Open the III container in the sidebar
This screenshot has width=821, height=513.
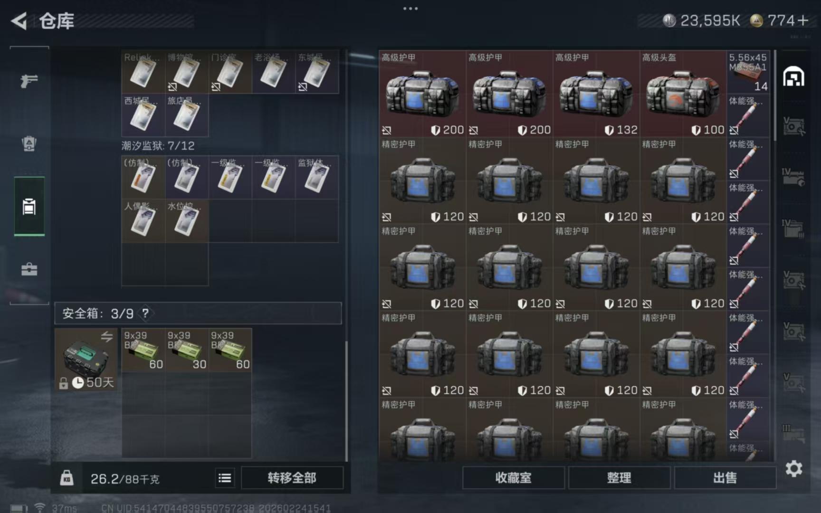tap(793, 433)
